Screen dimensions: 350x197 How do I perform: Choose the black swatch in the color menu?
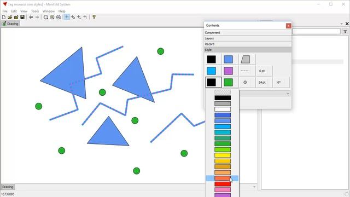[223, 98]
